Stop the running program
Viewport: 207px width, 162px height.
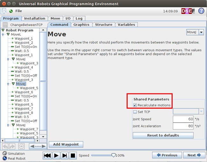click(73, 156)
